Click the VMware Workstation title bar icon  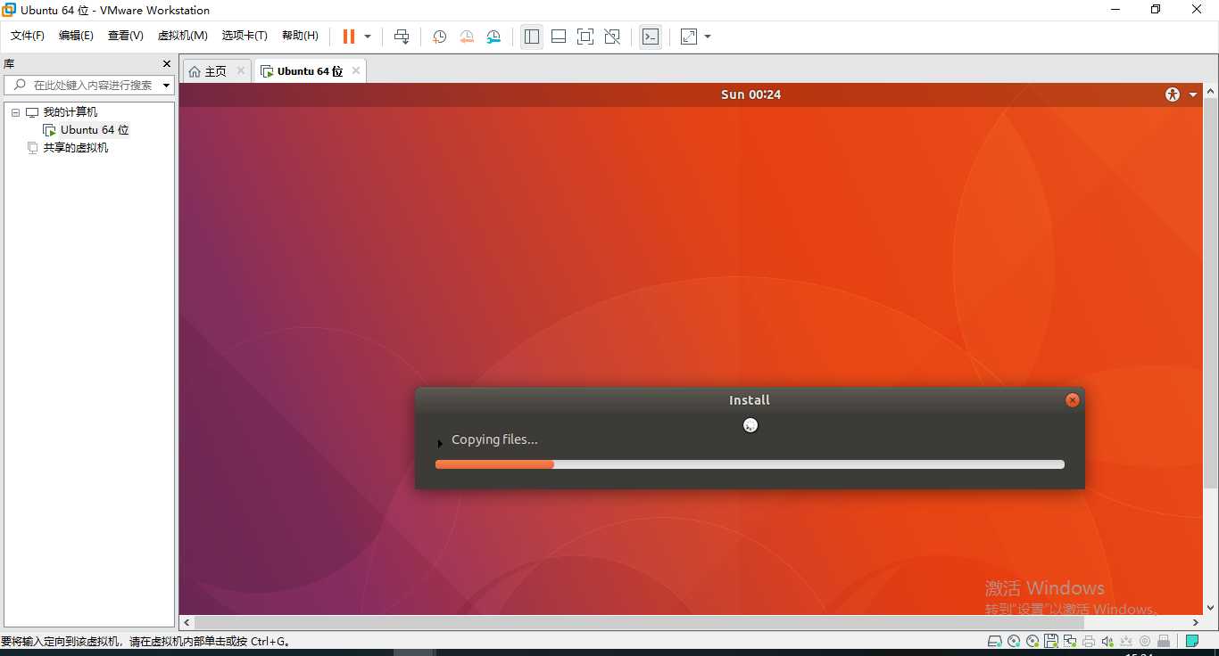(x=9, y=10)
